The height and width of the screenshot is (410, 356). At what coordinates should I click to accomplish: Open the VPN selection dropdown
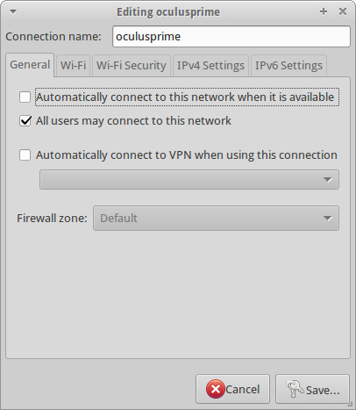coord(189,179)
